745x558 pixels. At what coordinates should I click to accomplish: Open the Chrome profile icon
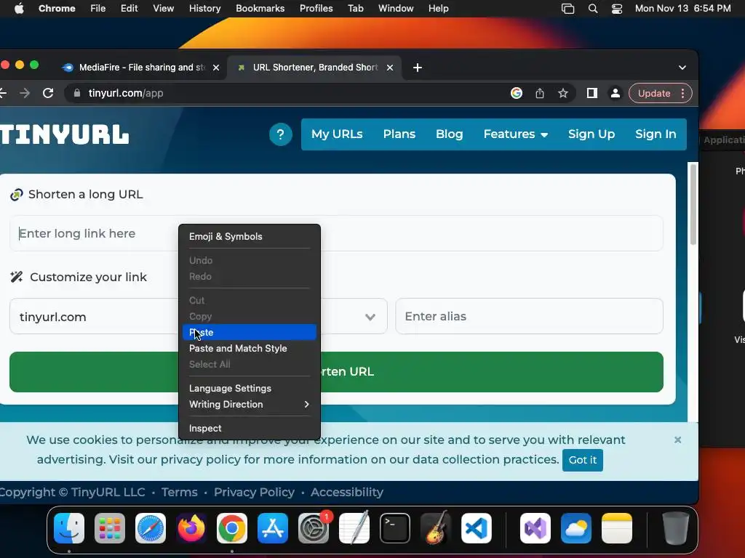tap(615, 93)
